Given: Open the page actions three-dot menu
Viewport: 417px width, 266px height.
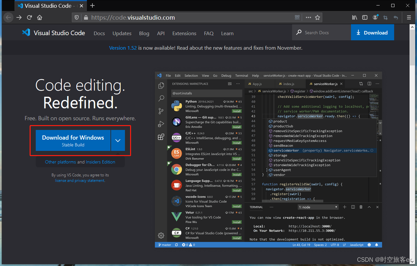Looking at the screenshot, I should point(308,18).
